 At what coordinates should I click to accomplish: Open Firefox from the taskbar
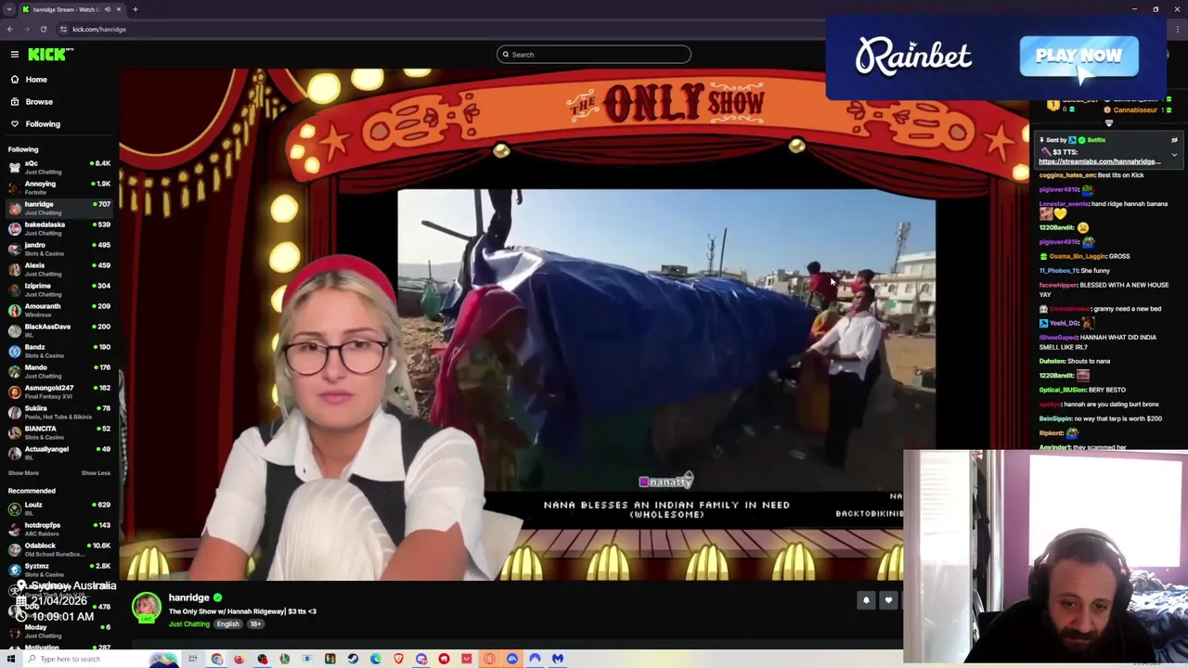tap(239, 659)
